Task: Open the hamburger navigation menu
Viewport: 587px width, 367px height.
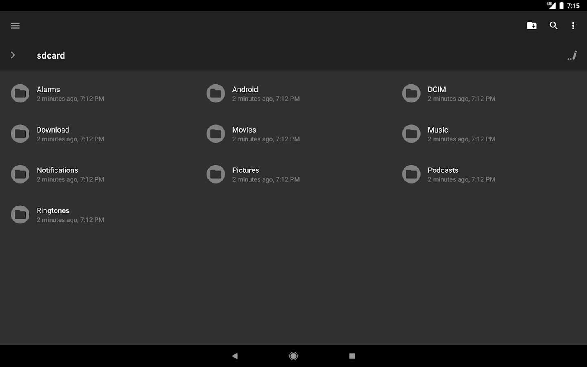Action: click(x=15, y=26)
